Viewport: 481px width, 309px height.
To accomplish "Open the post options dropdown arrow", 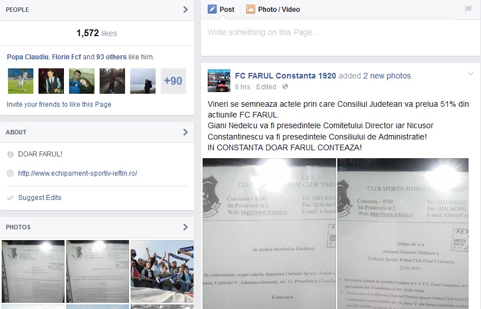I will 471,73.
